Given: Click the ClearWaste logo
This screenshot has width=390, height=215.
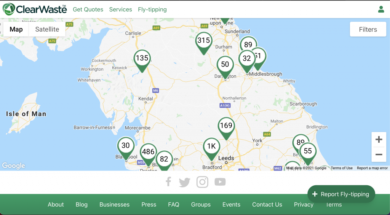Looking at the screenshot, I should pyautogui.click(x=35, y=9).
